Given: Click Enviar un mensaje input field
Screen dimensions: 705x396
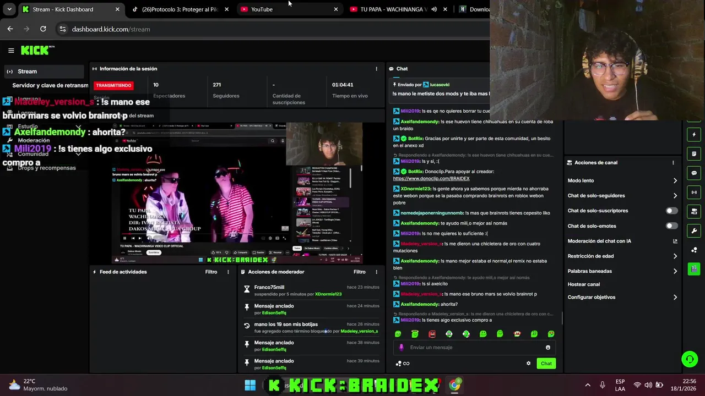Looking at the screenshot, I should (474, 347).
